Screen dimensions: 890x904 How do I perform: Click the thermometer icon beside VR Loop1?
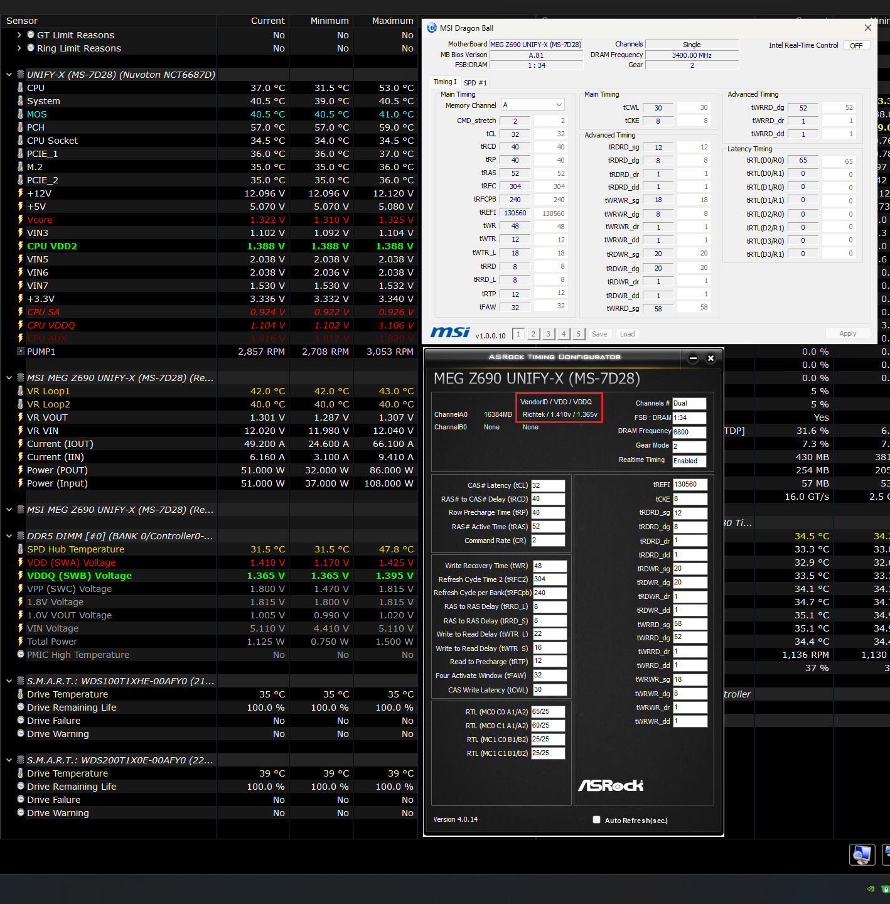[20, 391]
